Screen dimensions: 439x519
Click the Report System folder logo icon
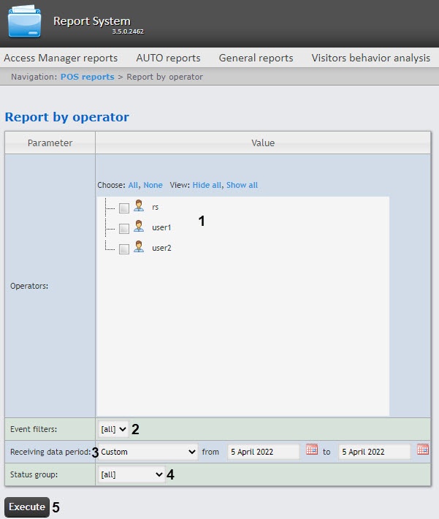25,21
